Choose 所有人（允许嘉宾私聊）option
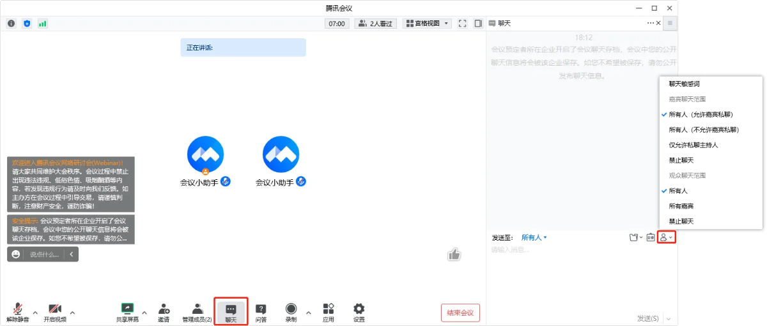767x326 pixels. [711, 114]
